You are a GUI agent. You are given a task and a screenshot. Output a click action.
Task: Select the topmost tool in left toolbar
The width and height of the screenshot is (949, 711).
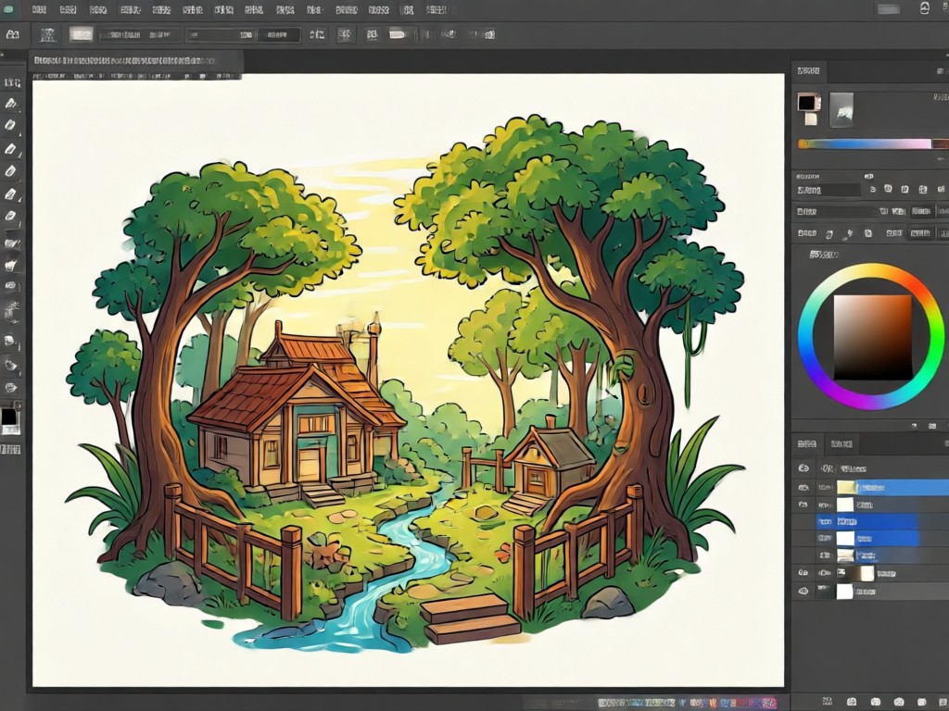coord(11,82)
